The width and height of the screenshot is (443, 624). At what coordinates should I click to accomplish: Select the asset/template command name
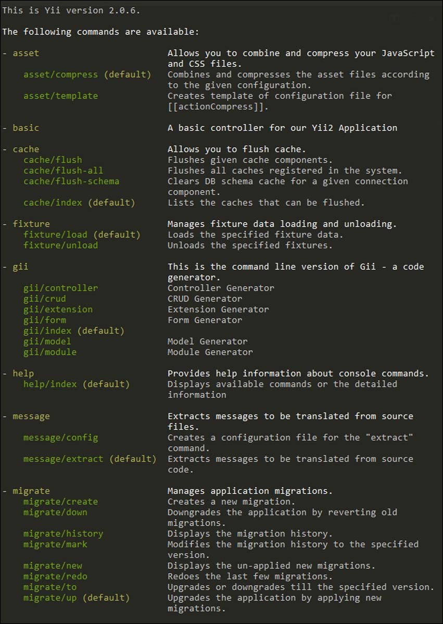click(60, 96)
